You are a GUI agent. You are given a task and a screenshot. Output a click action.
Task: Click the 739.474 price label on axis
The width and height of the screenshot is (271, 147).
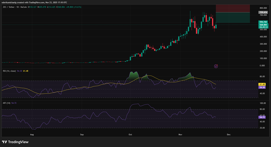click(x=263, y=13)
